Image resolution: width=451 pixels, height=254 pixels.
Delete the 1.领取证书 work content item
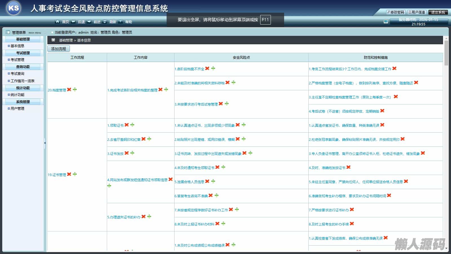point(127,125)
